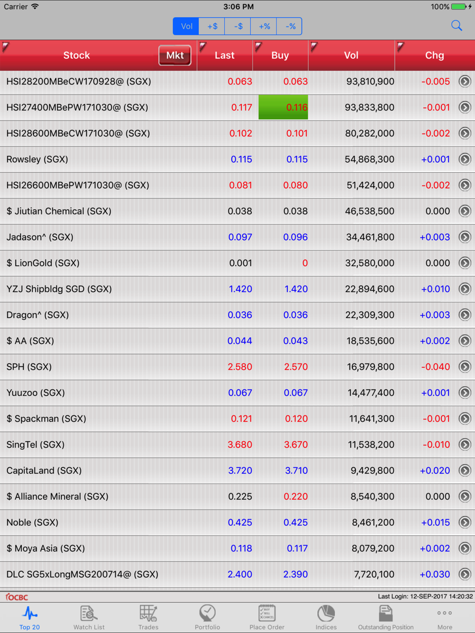Tap Last Login timestamp text
The width and height of the screenshot is (475, 633).
tap(425, 596)
